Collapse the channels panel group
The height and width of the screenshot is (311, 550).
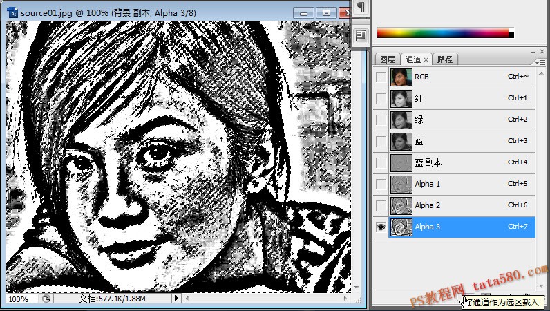(x=533, y=52)
